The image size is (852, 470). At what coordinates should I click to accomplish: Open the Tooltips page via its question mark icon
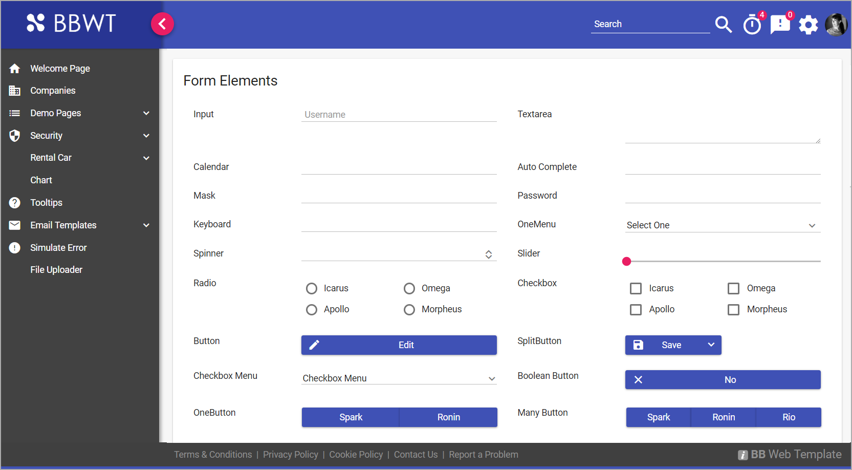coord(14,202)
